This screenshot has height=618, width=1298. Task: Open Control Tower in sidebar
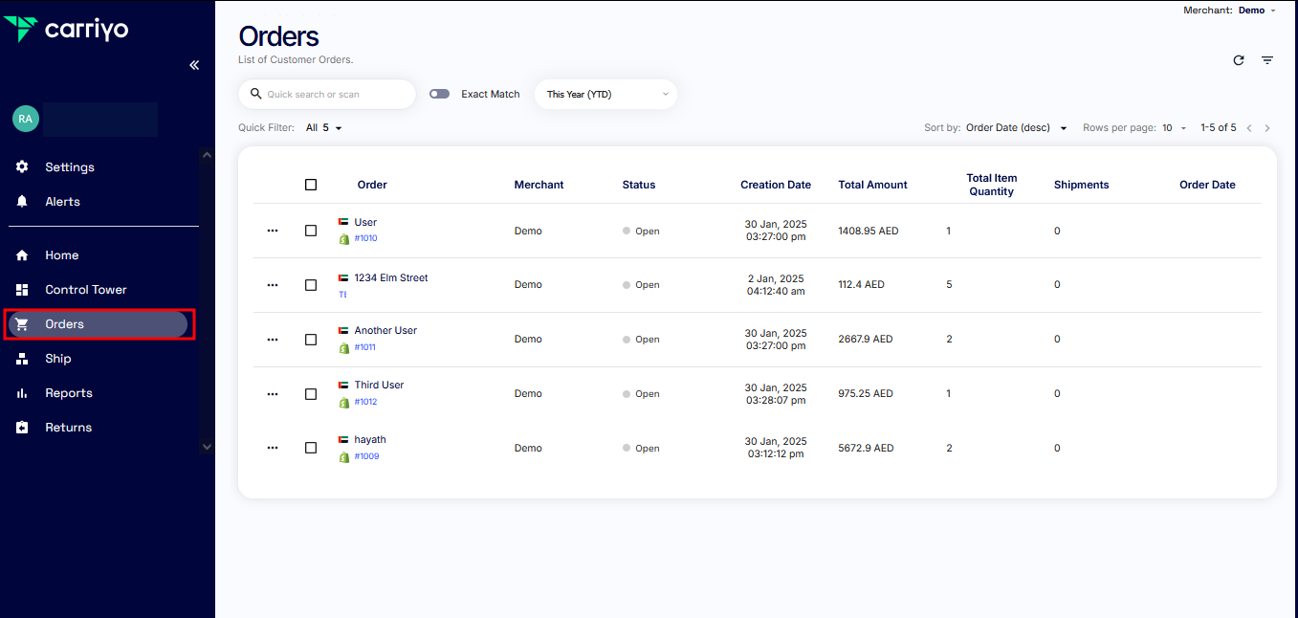coord(85,290)
